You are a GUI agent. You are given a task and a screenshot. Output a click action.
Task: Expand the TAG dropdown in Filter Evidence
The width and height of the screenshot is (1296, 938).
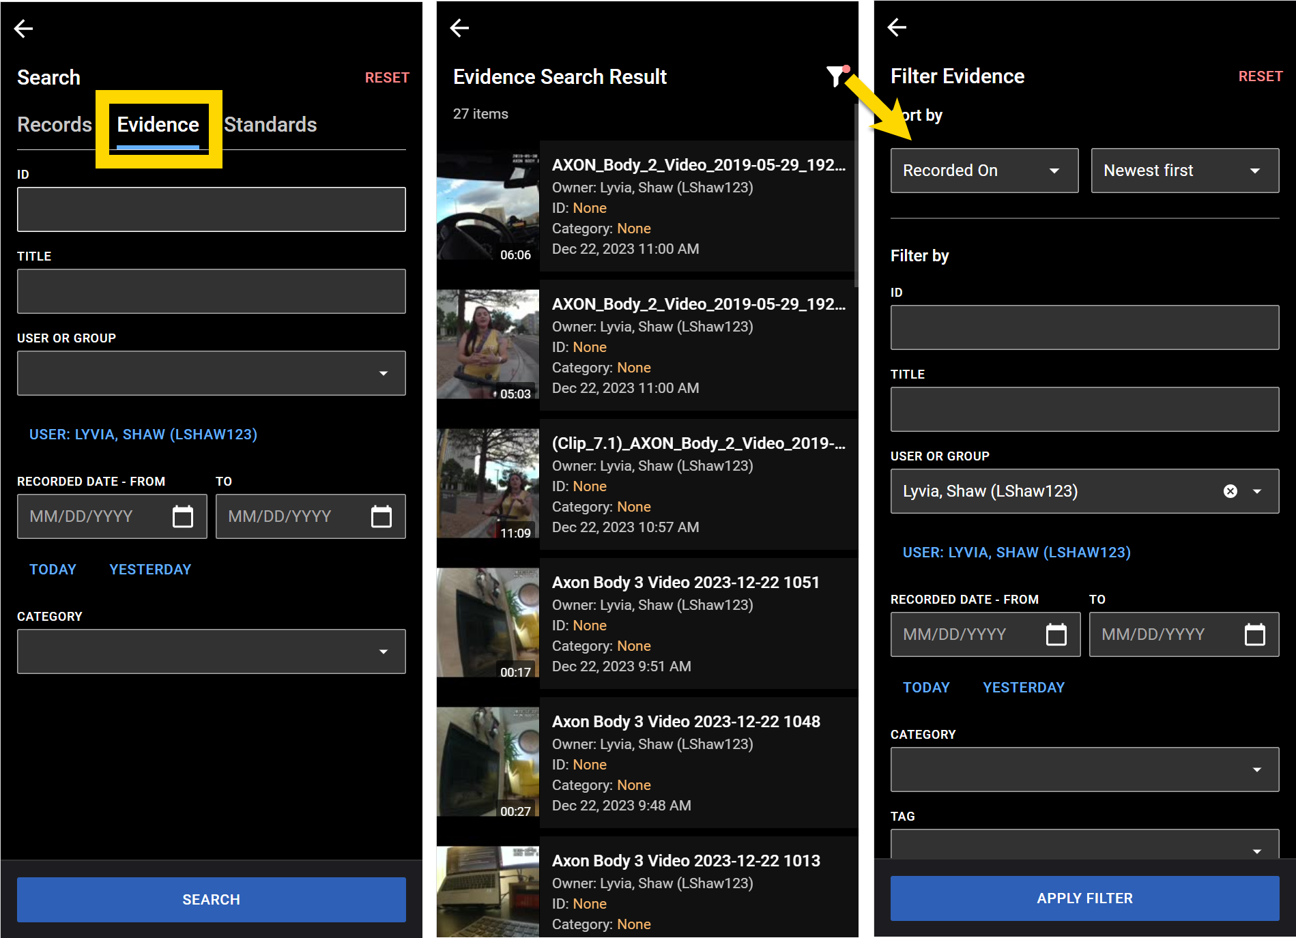pos(1258,850)
